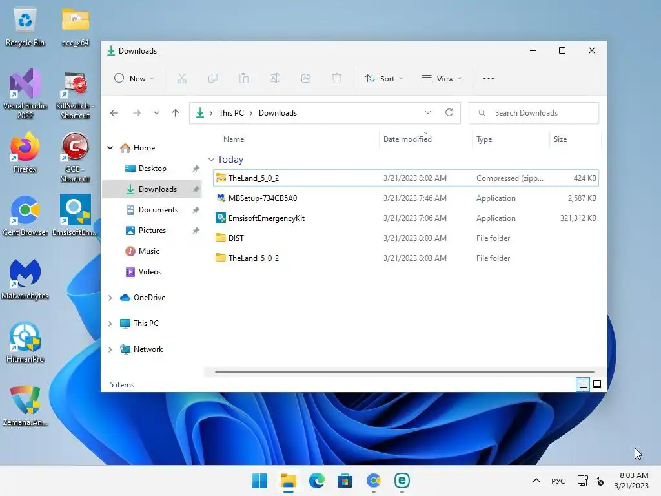Select the Firefox desktop shortcut
This screenshot has height=496, width=661.
(25, 152)
